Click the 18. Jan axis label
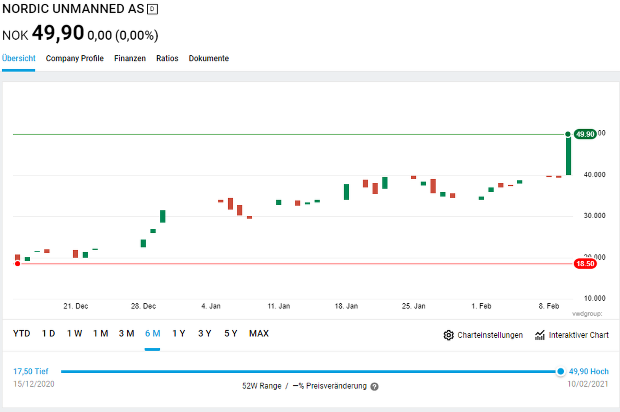The image size is (620, 412). pos(346,306)
